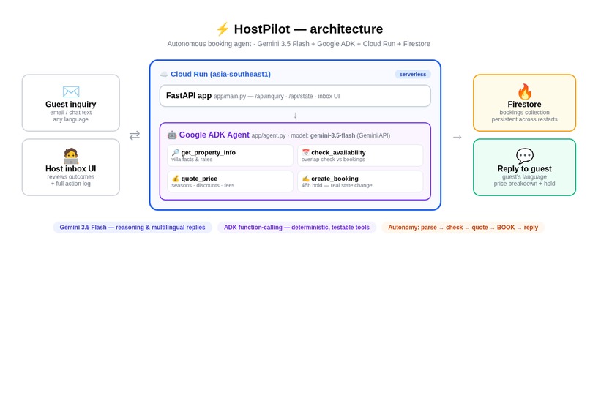
Task: Open the create_booking tool card
Action: pyautogui.click(x=360, y=181)
